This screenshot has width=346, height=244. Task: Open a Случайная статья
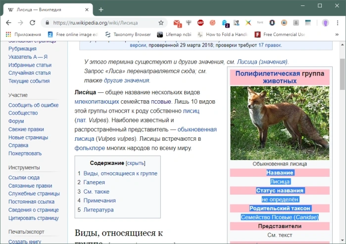click(29, 73)
